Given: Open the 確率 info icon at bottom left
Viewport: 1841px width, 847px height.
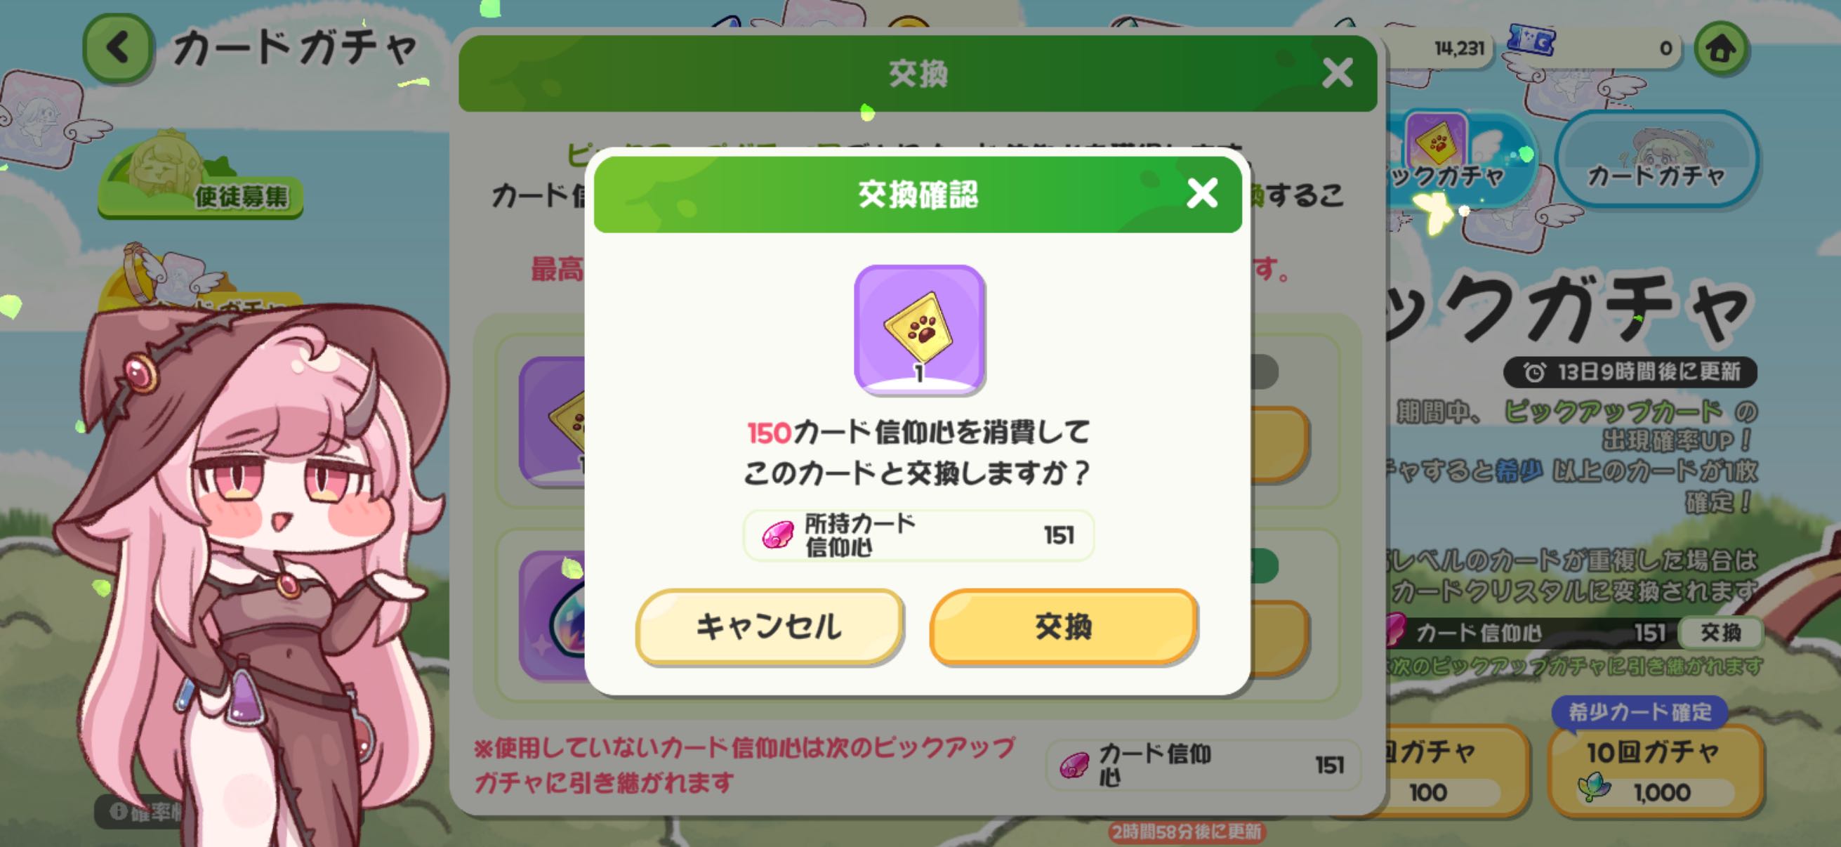Looking at the screenshot, I should (x=119, y=812).
